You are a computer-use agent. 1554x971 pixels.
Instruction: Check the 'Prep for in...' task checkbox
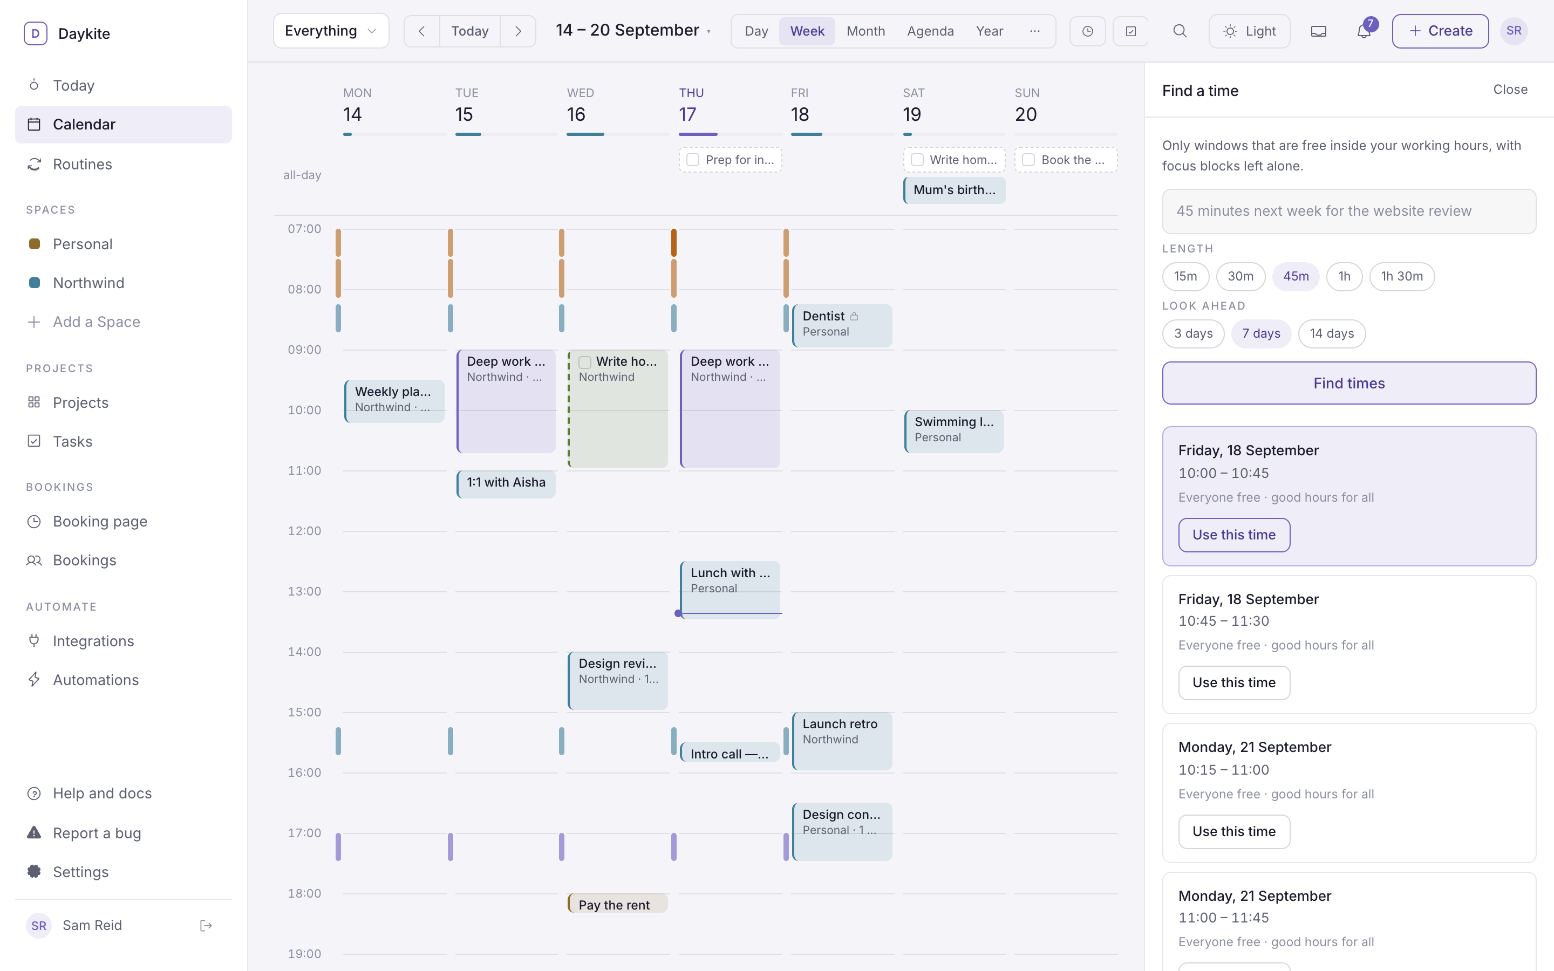tap(693, 160)
